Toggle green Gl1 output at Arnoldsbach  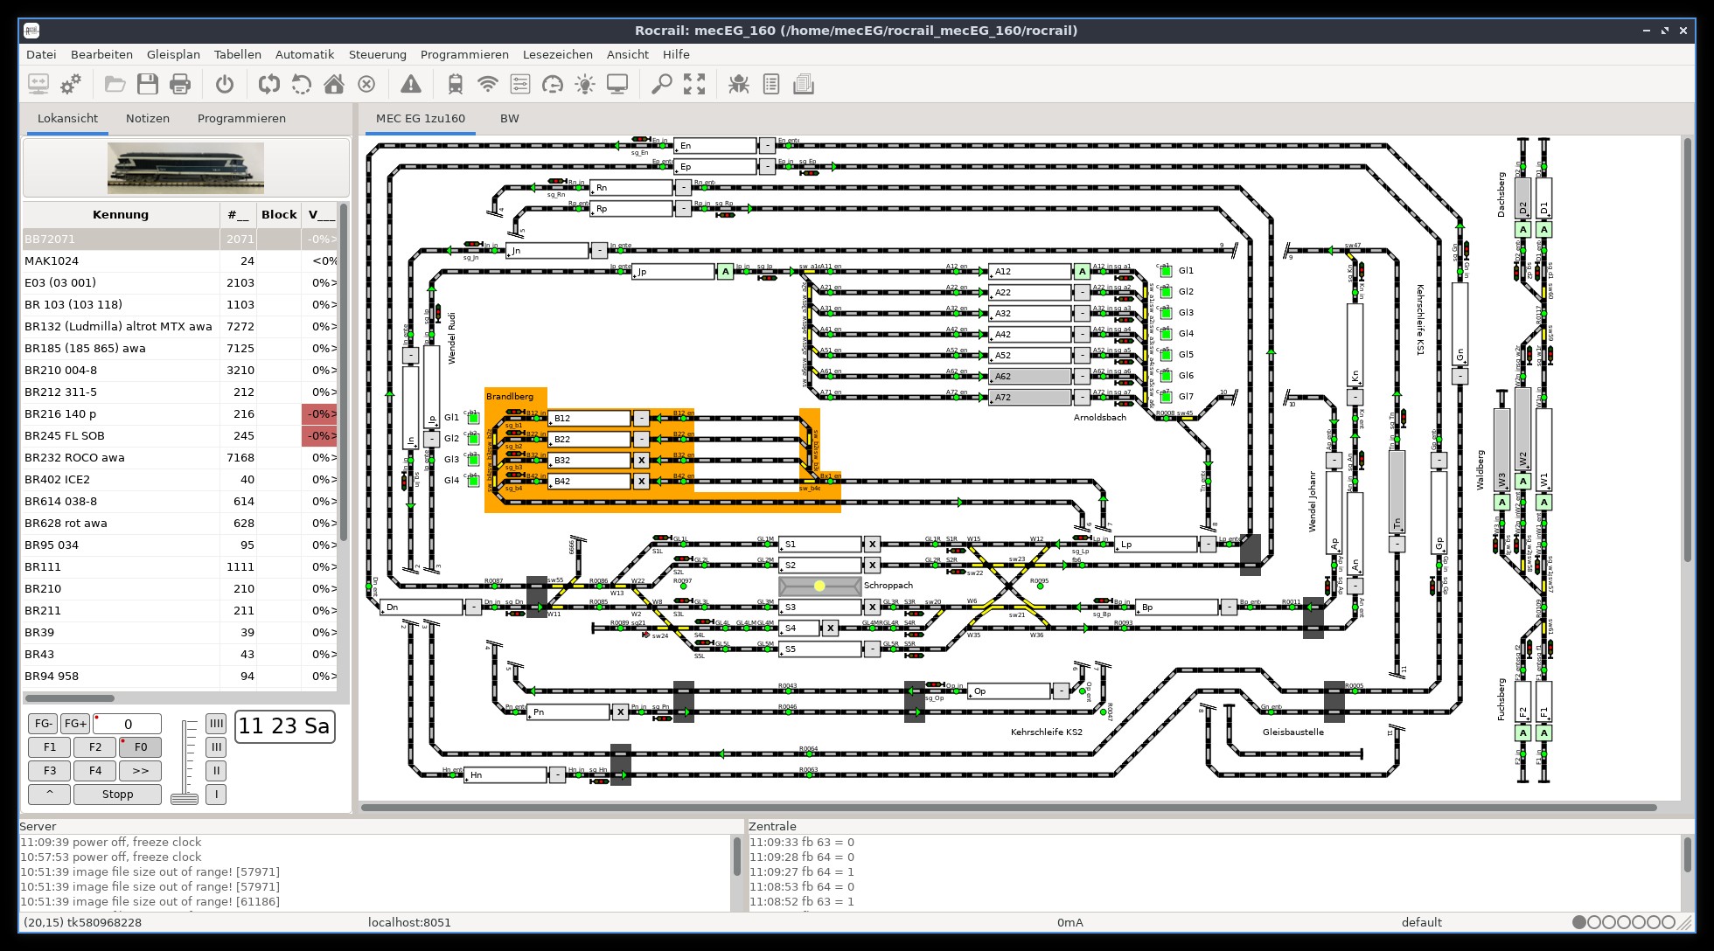1166,271
